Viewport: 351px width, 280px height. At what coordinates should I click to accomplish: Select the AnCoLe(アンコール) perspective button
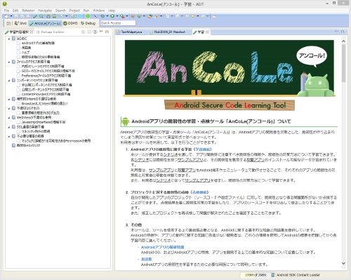tap(45, 23)
